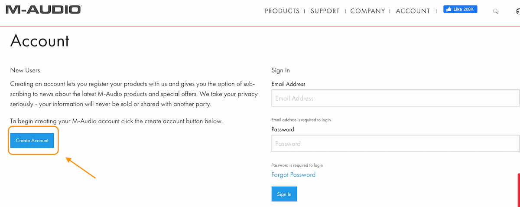Open the ACCOUNT menu
This screenshot has width=520, height=207.
tap(413, 11)
